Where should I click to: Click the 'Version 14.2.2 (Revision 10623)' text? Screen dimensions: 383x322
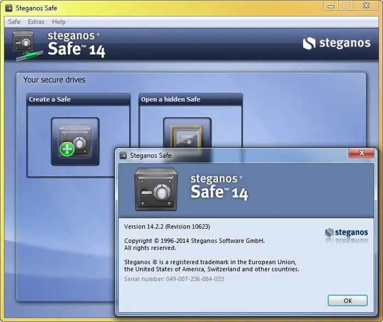167,226
